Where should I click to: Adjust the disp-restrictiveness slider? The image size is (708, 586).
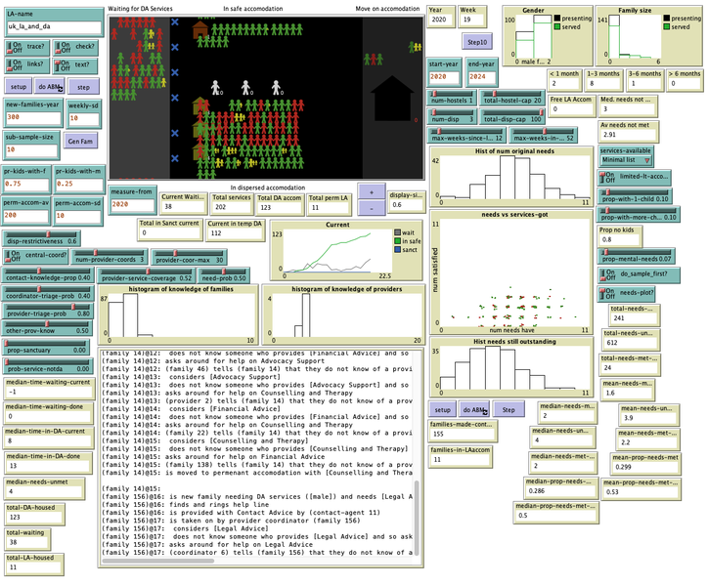pos(41,238)
